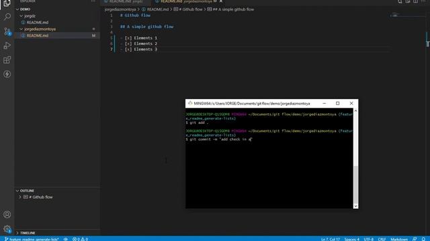The width and height of the screenshot is (430, 241).
Task: Open the Run and Debug view
Action: (x=7, y=46)
